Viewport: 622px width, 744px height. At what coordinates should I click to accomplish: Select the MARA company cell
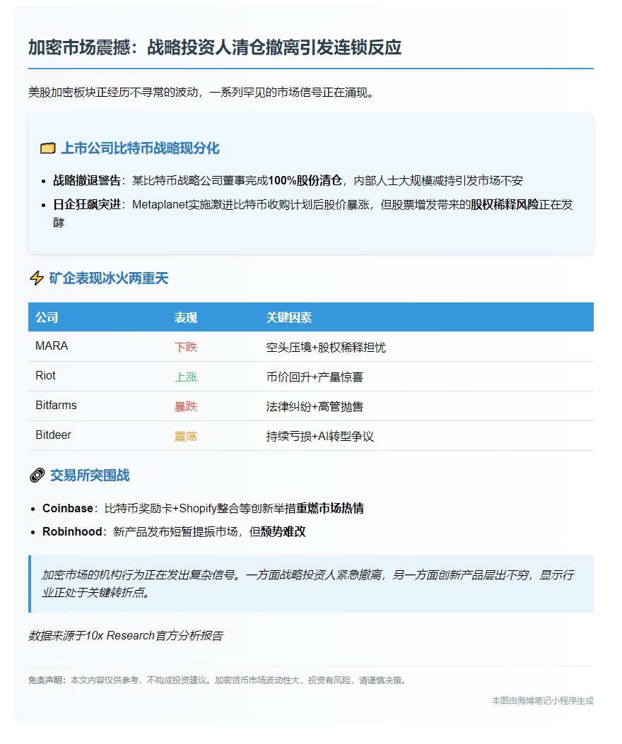coord(52,346)
